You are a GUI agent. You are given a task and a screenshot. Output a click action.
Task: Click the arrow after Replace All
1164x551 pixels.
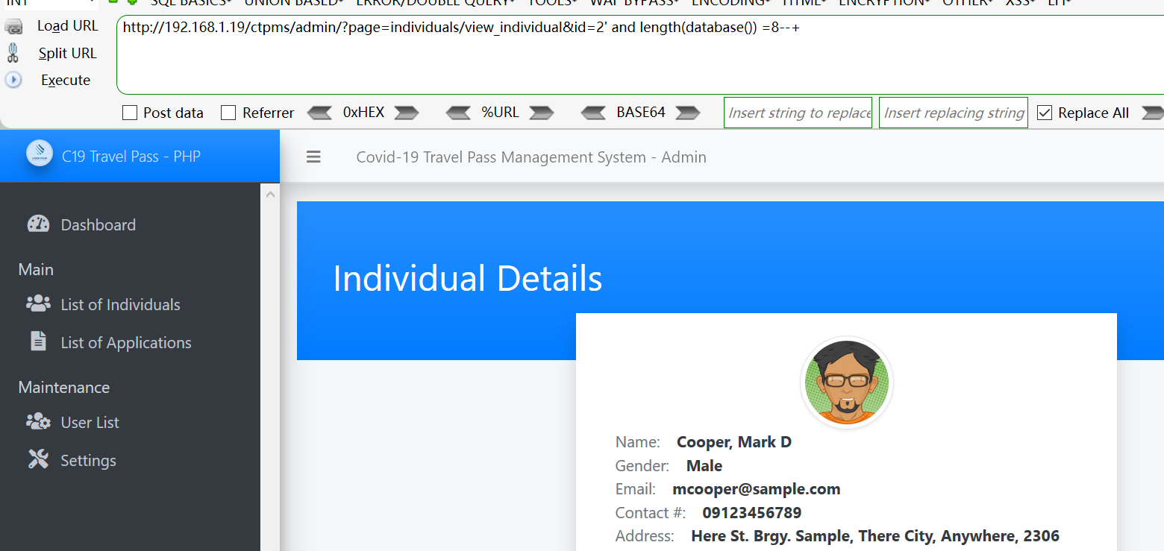[x=1154, y=113]
